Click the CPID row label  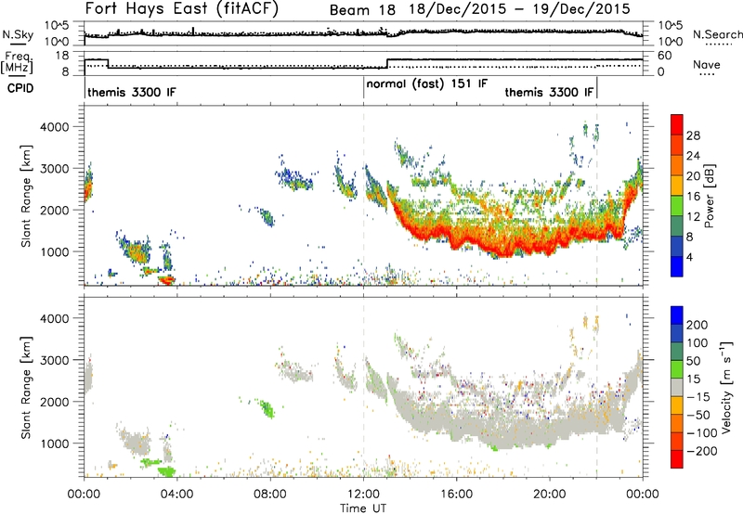[x=20, y=88]
